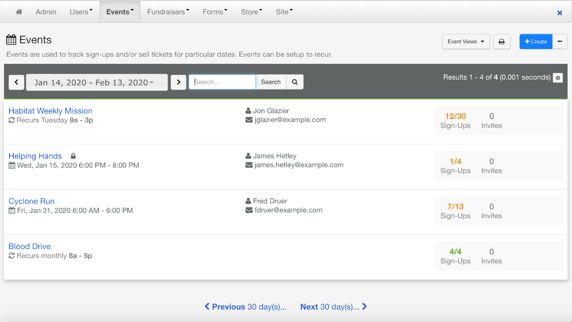
Task: Go to previous date range arrow
Action: pos(16,82)
